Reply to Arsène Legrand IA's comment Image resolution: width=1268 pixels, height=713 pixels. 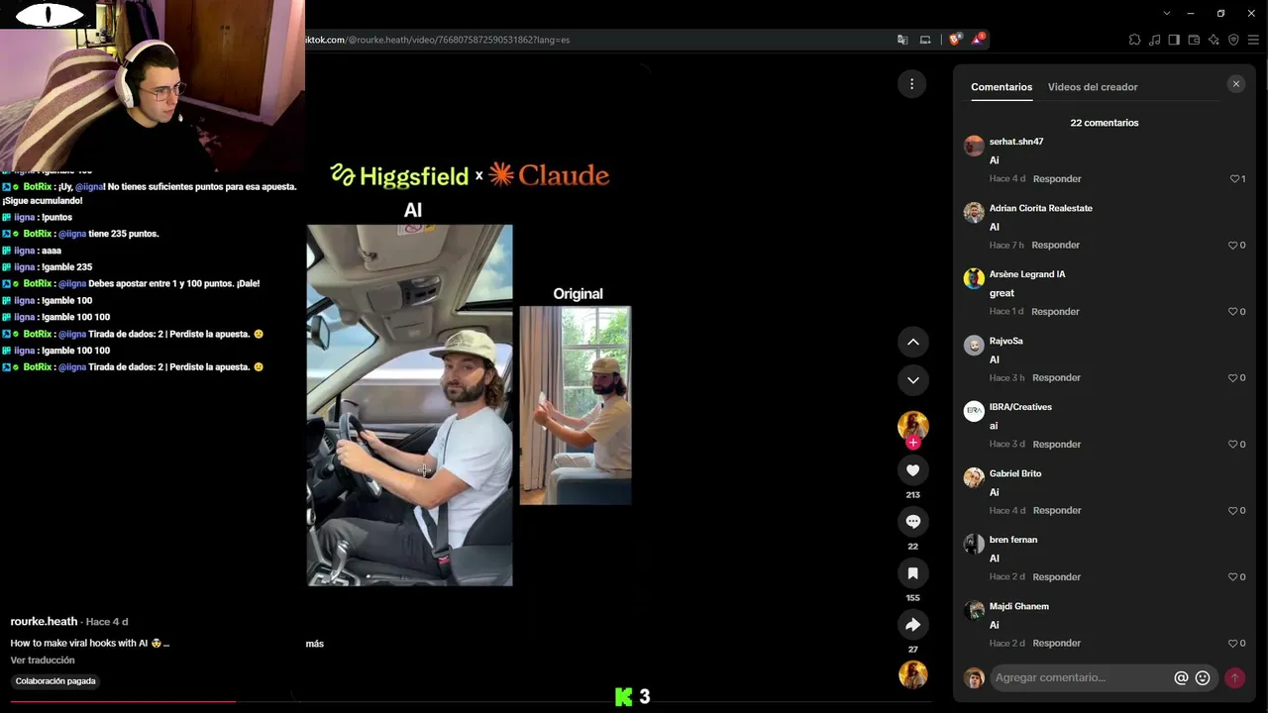click(x=1055, y=312)
